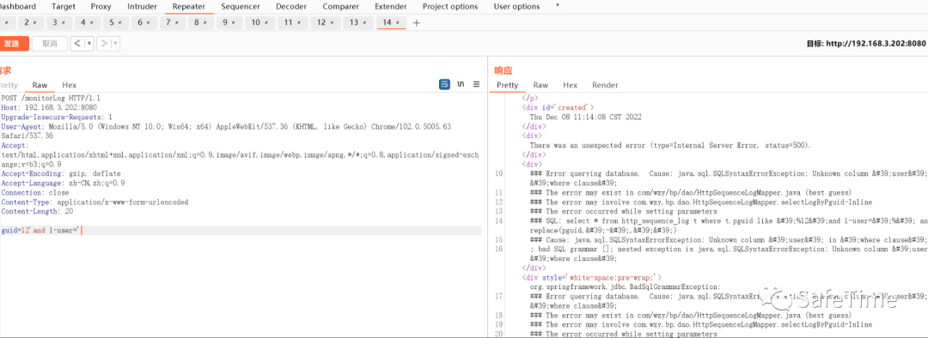Close Repeater tab 2 with its x
Image resolution: width=928 pixels, height=338 pixels.
click(35, 23)
